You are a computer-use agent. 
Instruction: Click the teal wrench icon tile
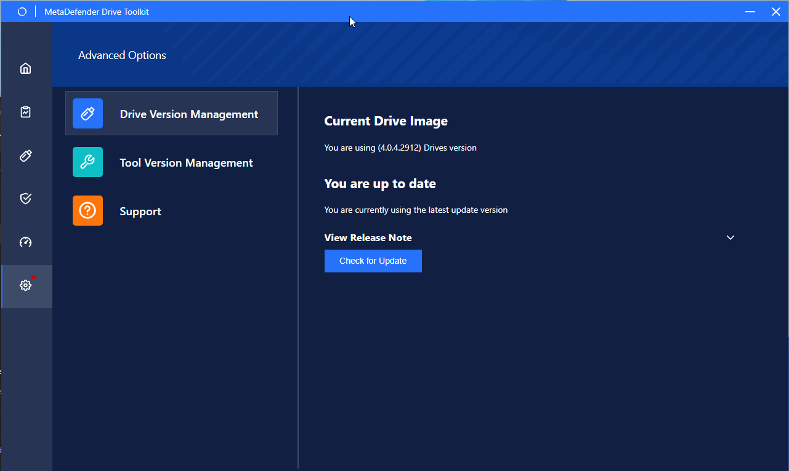click(87, 162)
